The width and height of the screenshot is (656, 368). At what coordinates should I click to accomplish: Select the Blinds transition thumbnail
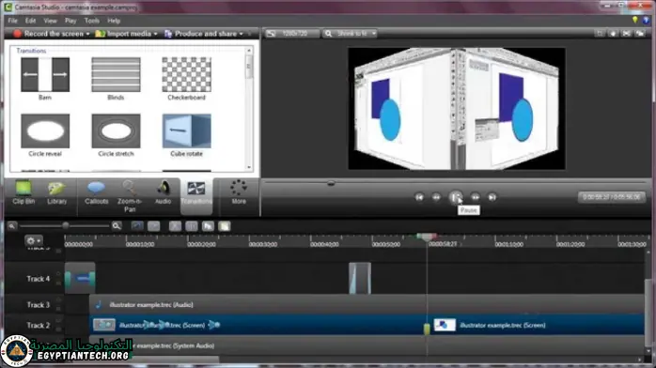[116, 75]
